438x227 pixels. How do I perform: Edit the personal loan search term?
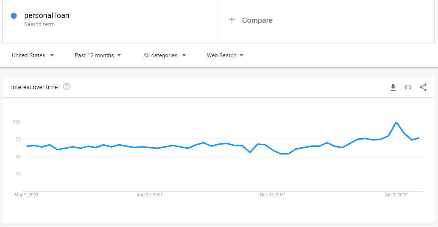point(47,16)
